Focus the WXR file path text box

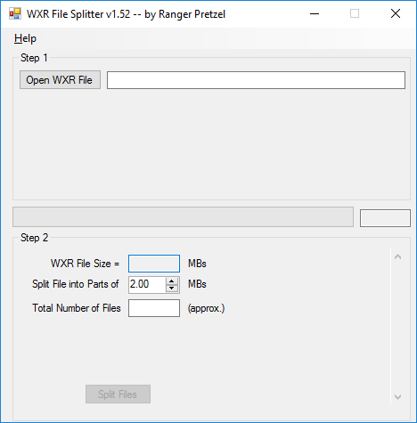click(256, 80)
